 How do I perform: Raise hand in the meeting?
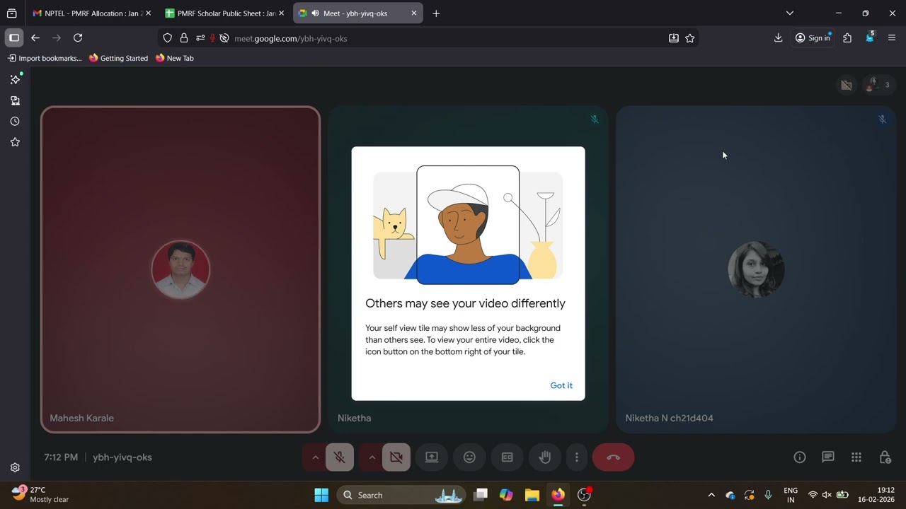[544, 457]
